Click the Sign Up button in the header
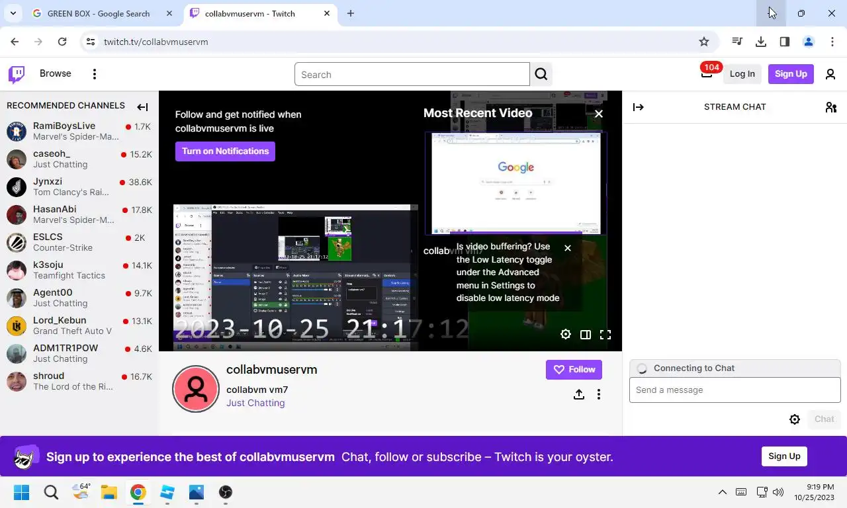Viewport: 847px width, 508px height. click(791, 74)
